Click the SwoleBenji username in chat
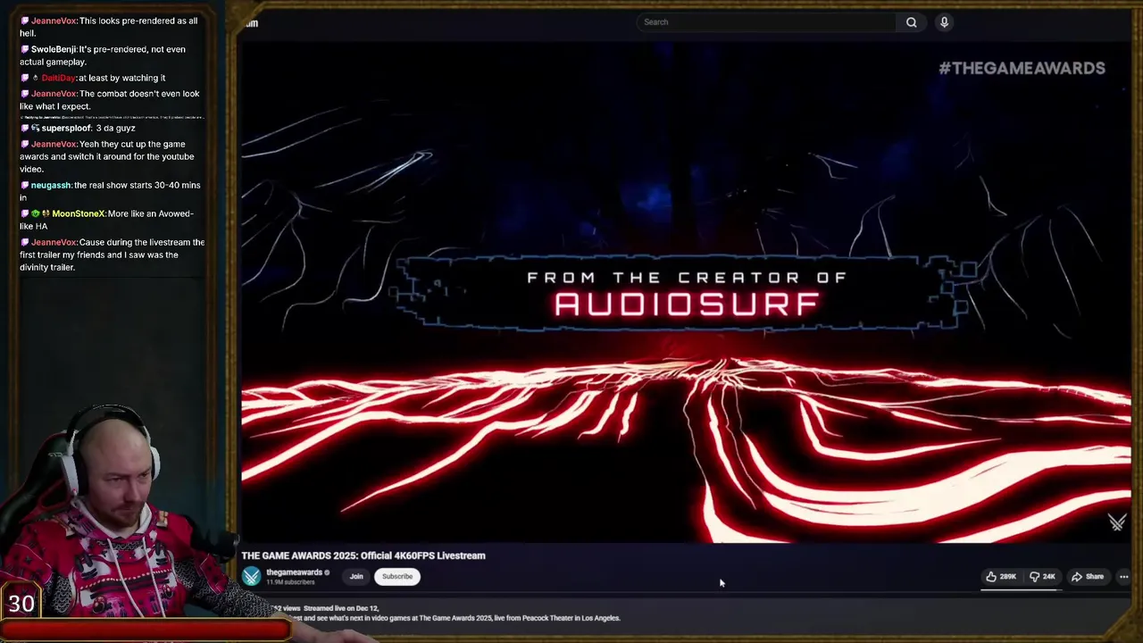Image resolution: width=1143 pixels, height=643 pixels. pyautogui.click(x=54, y=49)
